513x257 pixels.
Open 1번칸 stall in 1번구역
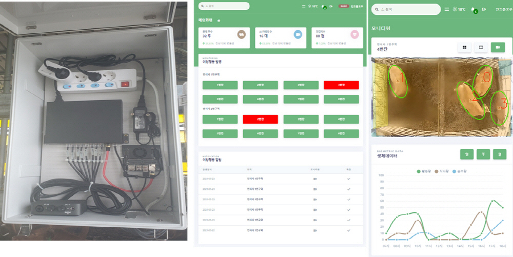[220, 85]
